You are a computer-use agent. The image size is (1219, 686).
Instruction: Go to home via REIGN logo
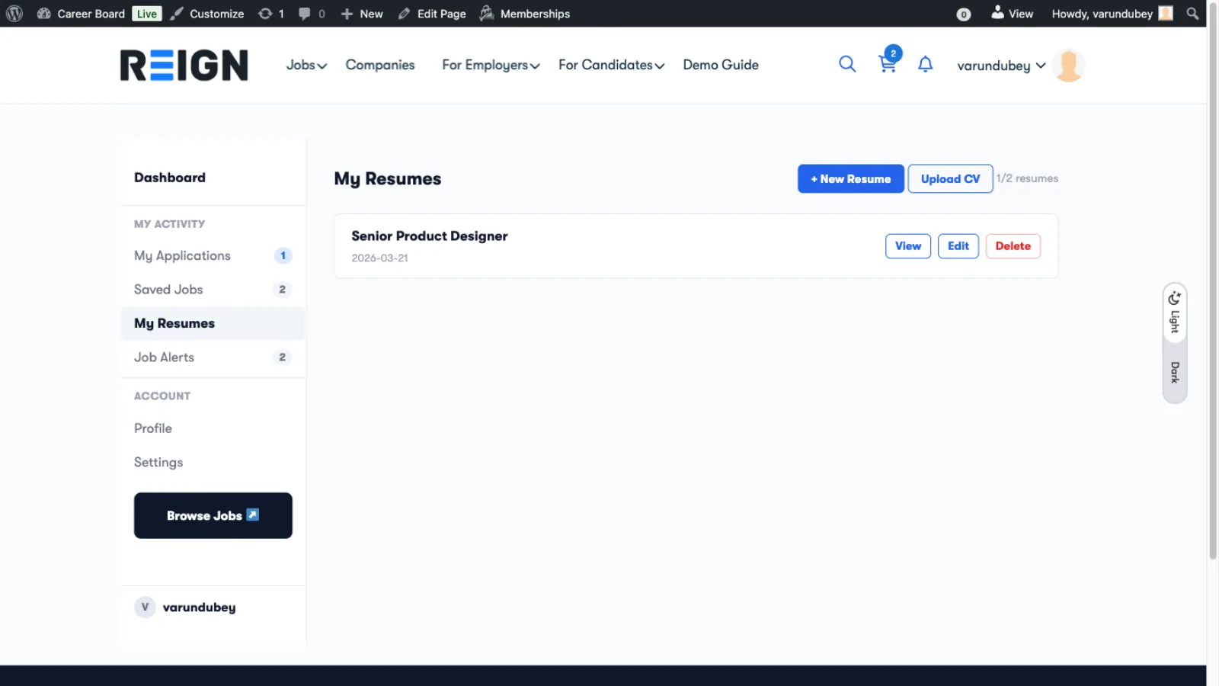tap(184, 65)
